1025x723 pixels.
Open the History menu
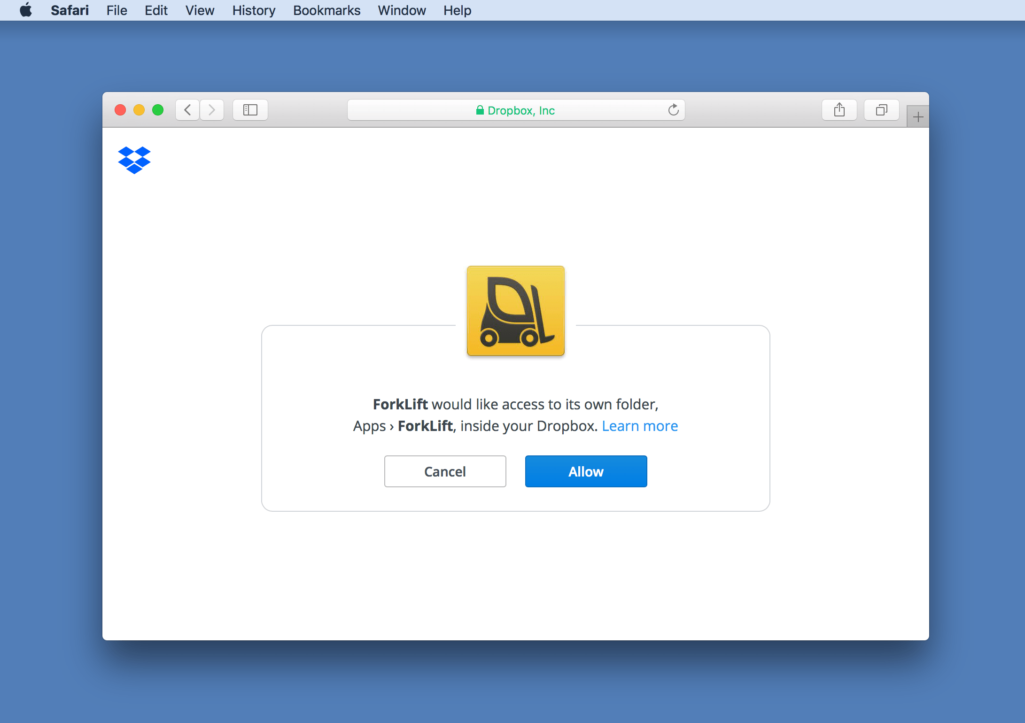(254, 10)
